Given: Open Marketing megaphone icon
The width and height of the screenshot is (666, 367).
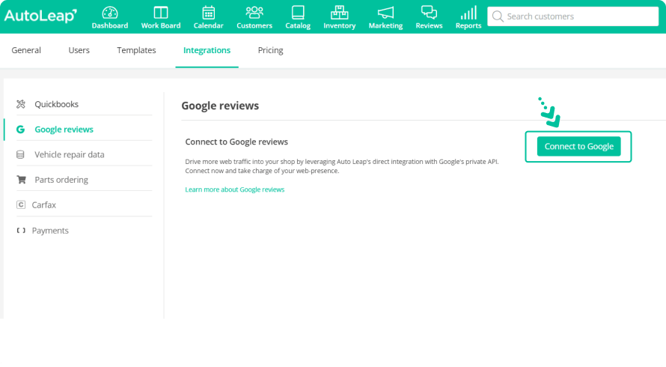Looking at the screenshot, I should tap(385, 13).
